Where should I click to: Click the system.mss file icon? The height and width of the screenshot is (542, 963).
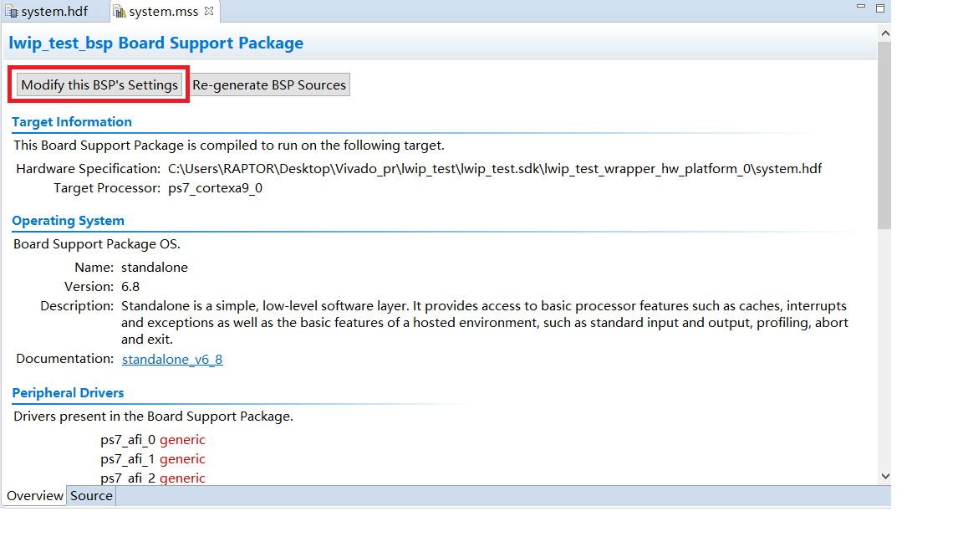coord(120,12)
